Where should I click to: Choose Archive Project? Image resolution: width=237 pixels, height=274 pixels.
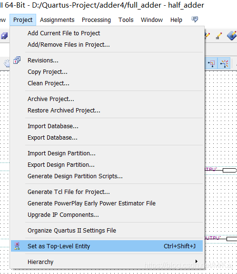(x=107, y=99)
